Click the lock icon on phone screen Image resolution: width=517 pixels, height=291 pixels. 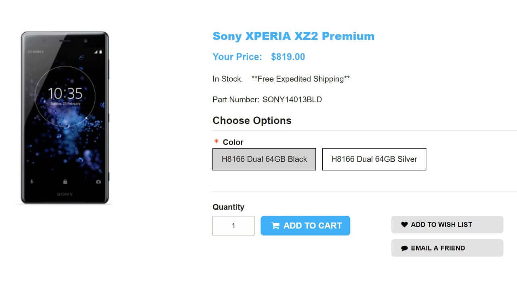tap(65, 182)
